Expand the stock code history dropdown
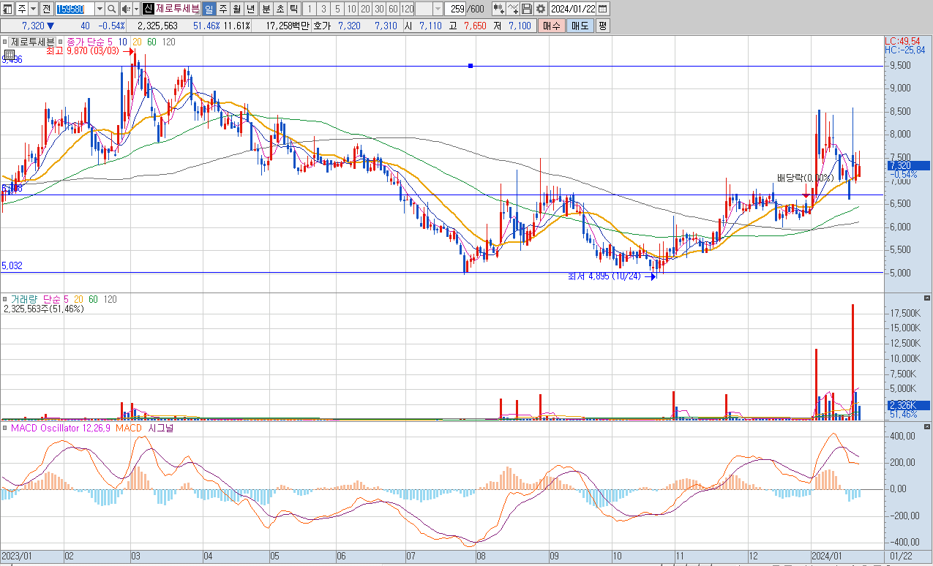Image resolution: width=933 pixels, height=566 pixels. click(x=100, y=9)
